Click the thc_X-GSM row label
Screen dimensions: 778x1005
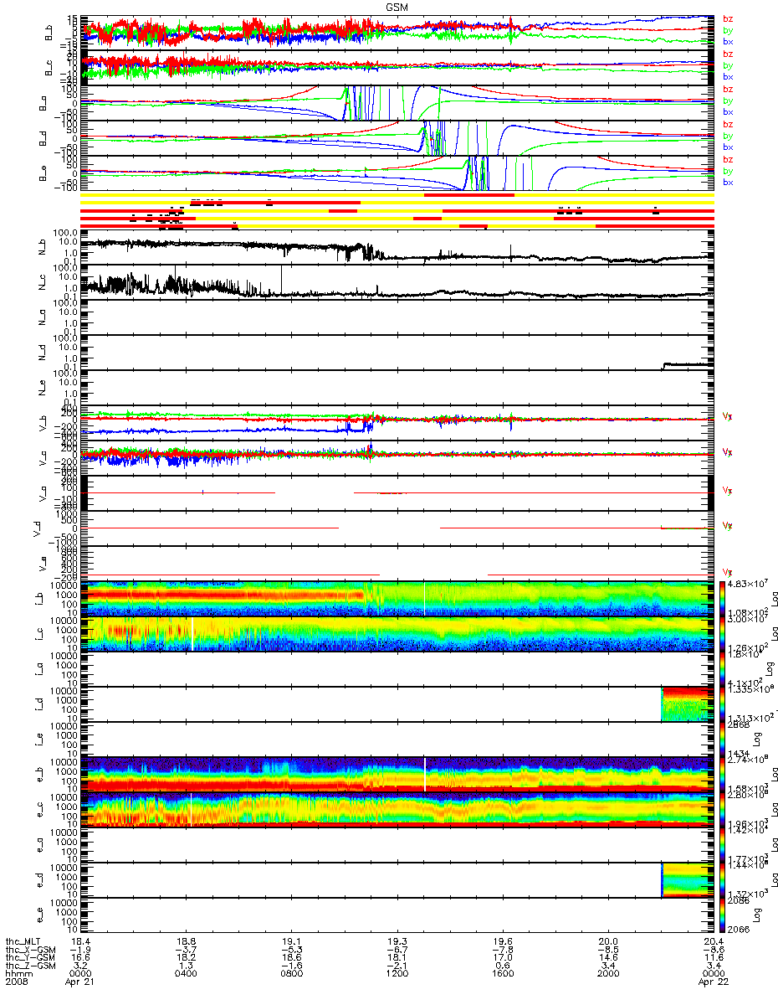point(30,949)
